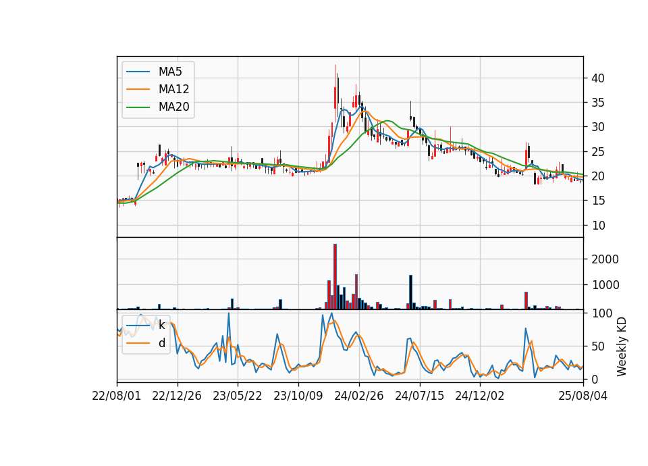The width and height of the screenshot is (648, 466).
Task: Click the 24/12/02 date tick label
Action: (480, 396)
